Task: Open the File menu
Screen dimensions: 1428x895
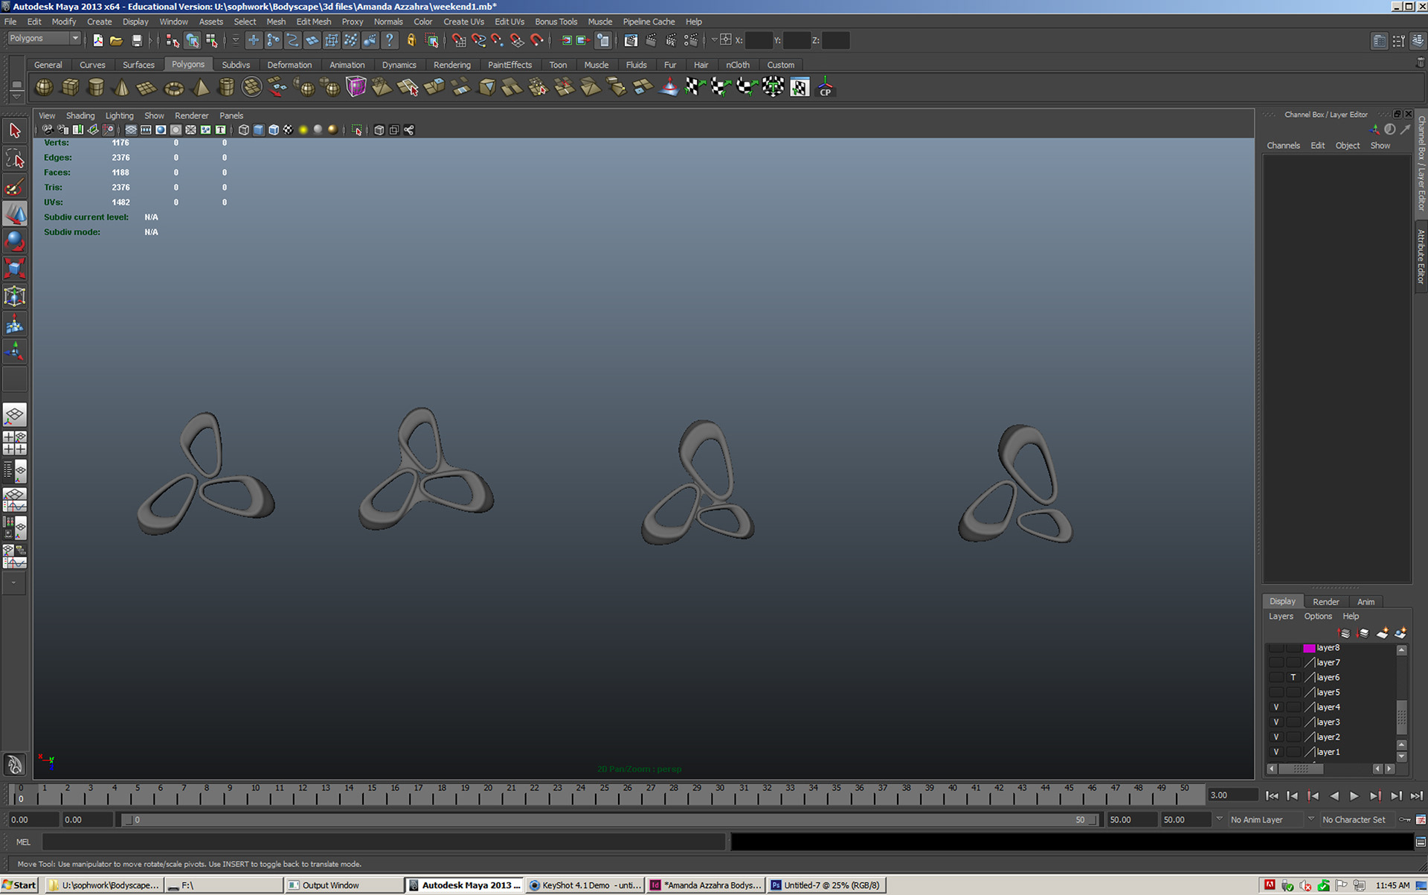Action: tap(10, 22)
